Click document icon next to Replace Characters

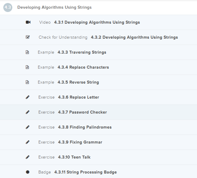click(x=28, y=67)
